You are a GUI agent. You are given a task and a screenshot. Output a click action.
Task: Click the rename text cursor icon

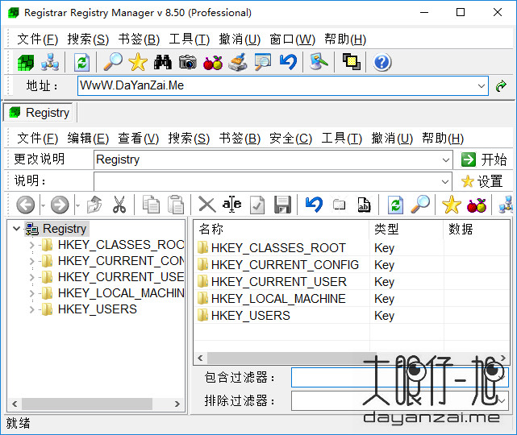click(x=231, y=205)
